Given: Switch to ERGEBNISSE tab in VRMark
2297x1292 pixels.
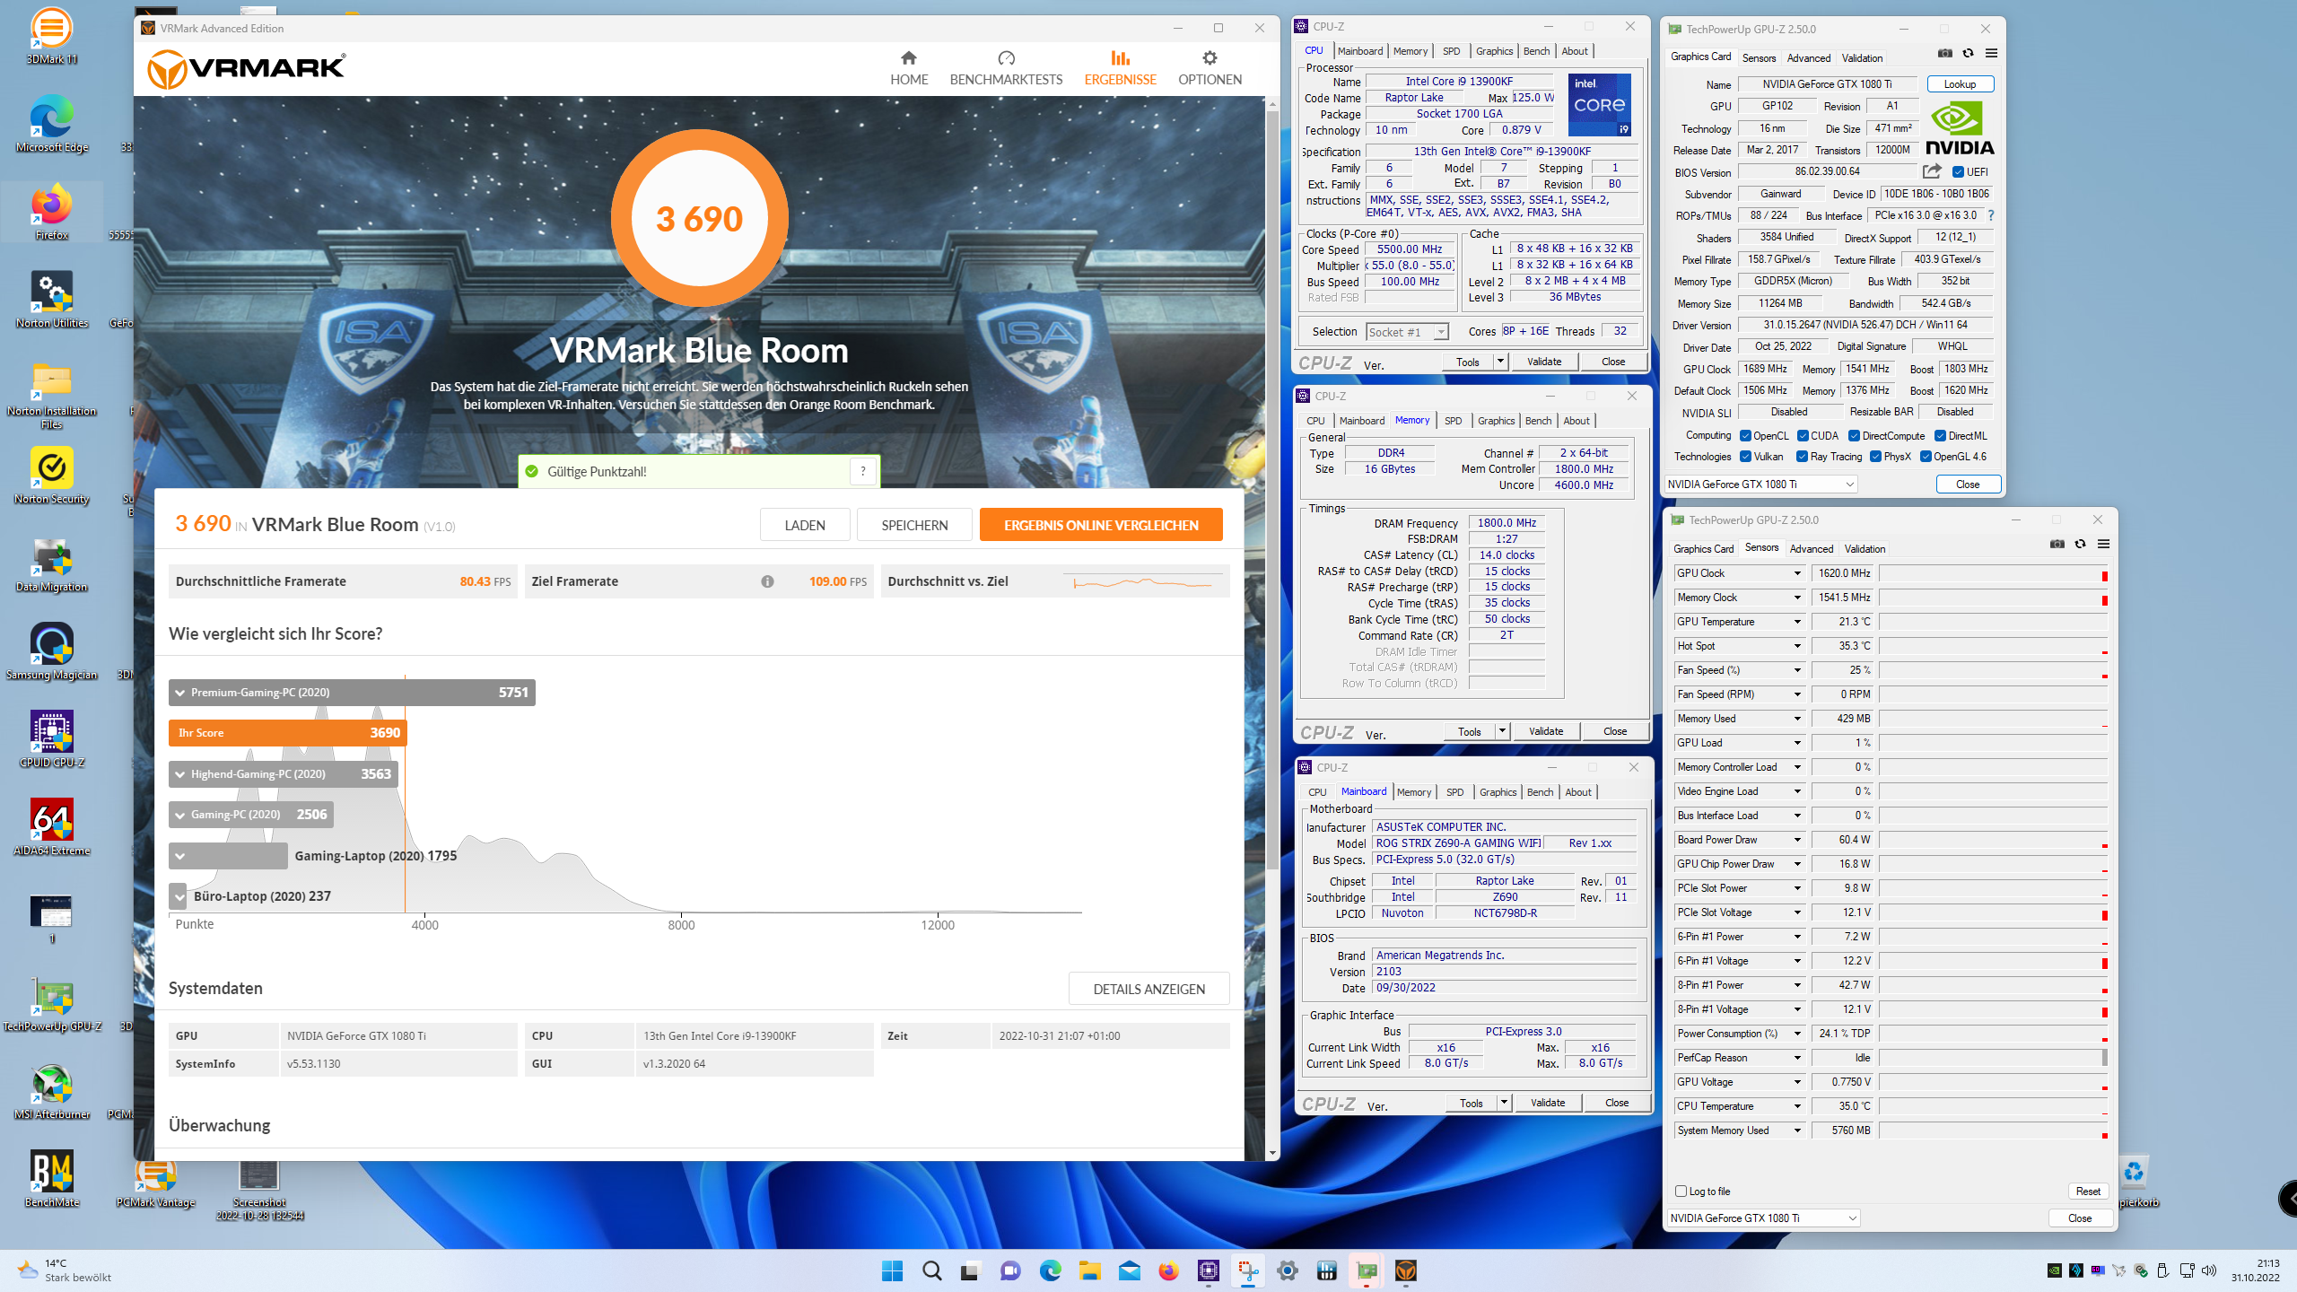Looking at the screenshot, I should tap(1120, 68).
